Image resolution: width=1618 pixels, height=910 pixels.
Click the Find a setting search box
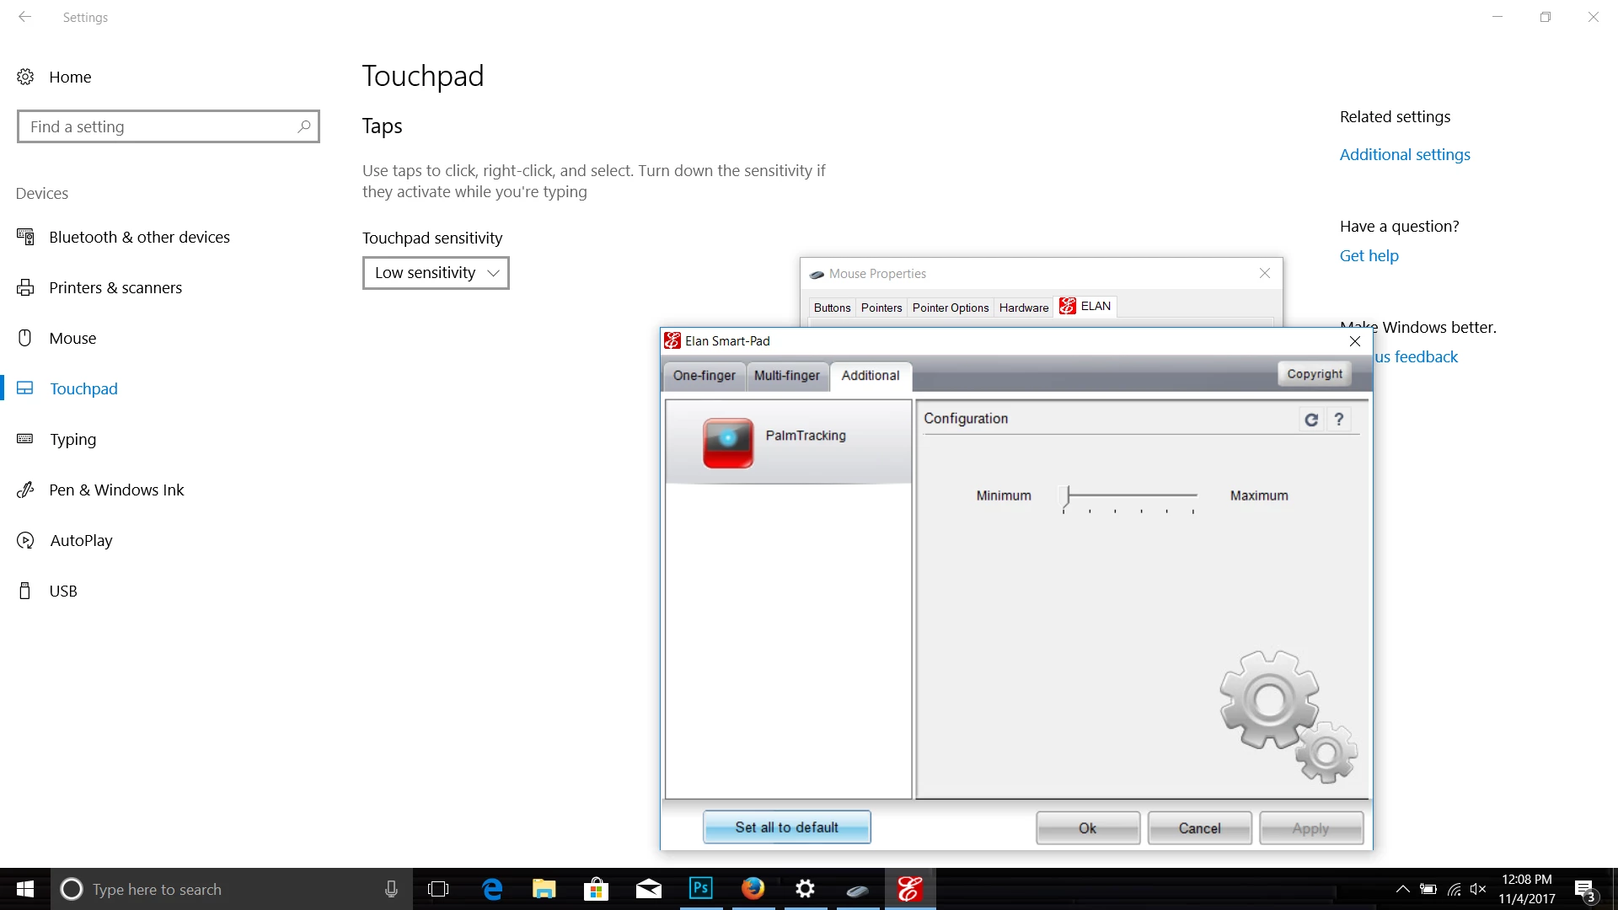click(x=160, y=126)
